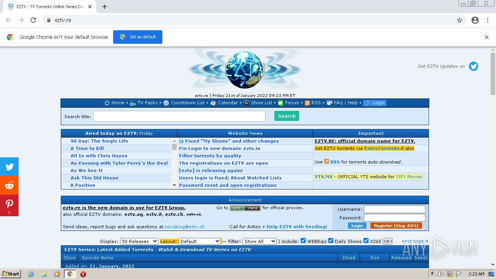The width and height of the screenshot is (496, 279).
Task: Open 'Fix Login to new domain: eztv.io'
Action: tap(220, 148)
